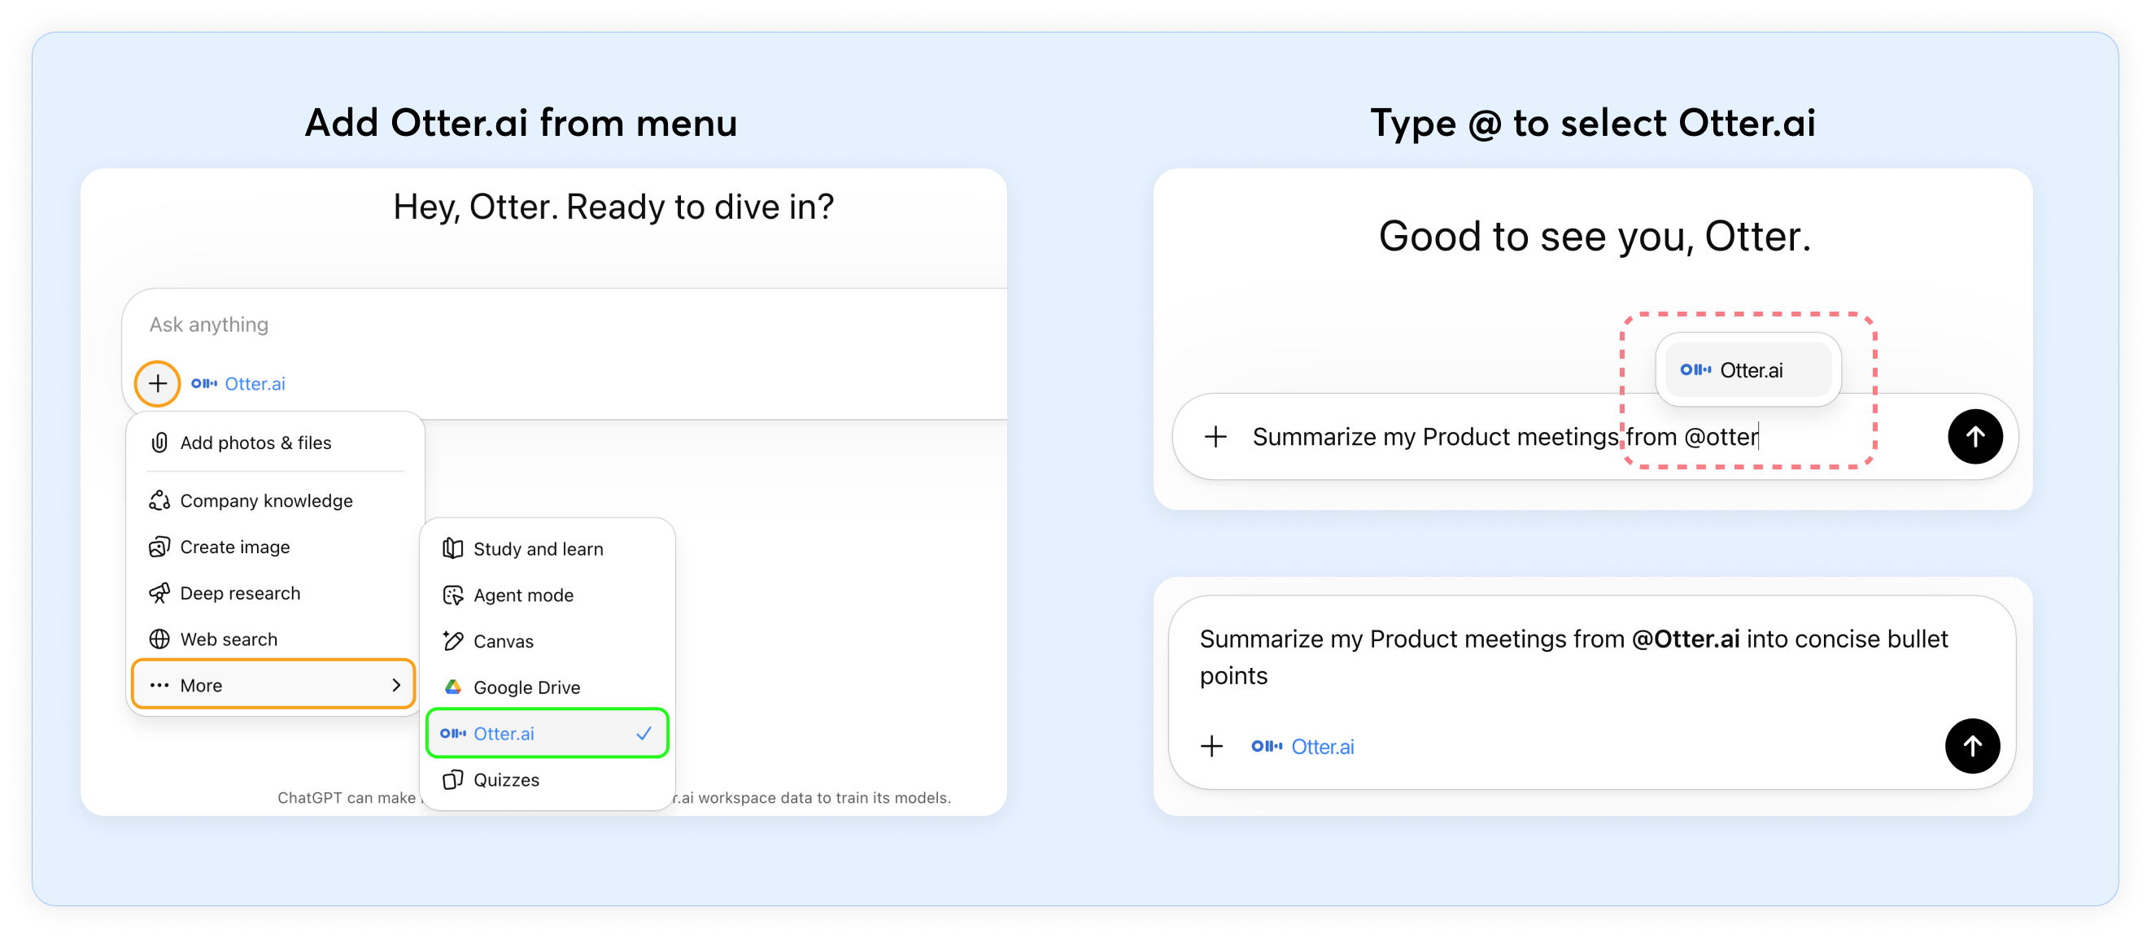Screen dimensions: 2151x938
Task: Pick Otter.ai from the @ mention popup
Action: tap(1747, 370)
